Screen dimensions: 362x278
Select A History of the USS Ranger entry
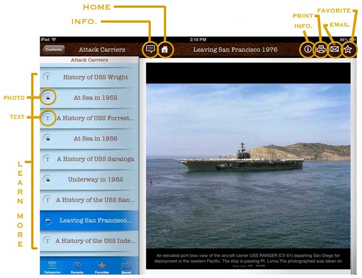point(96,200)
